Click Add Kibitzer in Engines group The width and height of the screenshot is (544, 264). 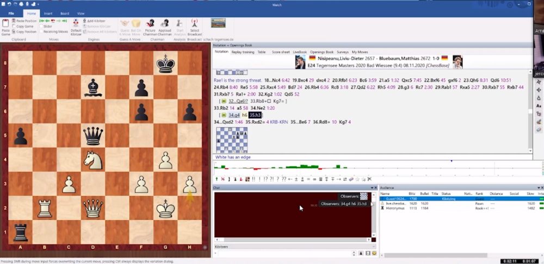coord(96,21)
